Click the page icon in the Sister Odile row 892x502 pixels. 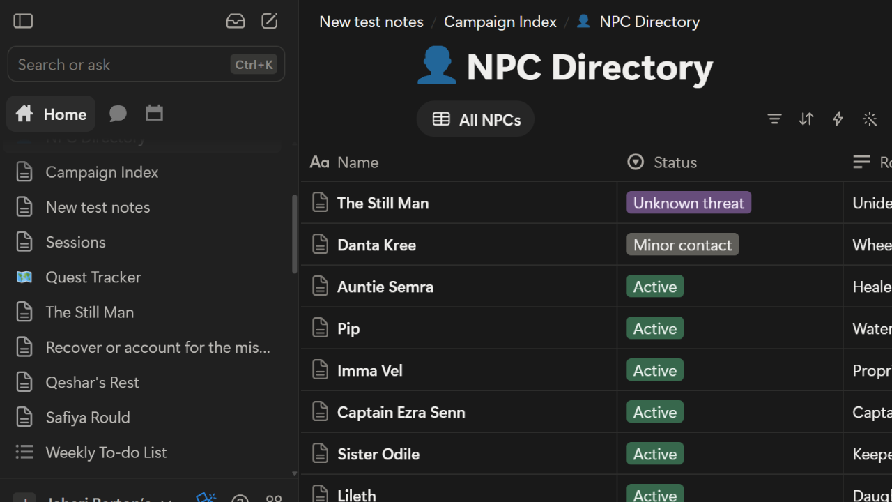point(320,454)
